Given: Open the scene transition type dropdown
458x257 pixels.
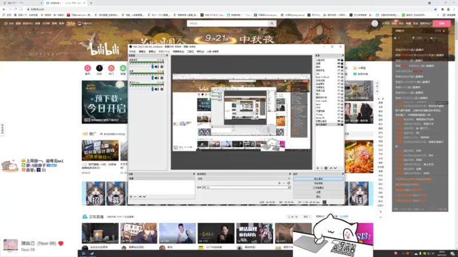Looking at the screenshot, I should pyautogui.click(x=244, y=179).
